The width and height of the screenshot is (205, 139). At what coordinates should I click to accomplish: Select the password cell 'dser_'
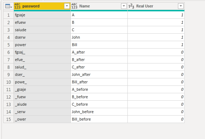click(x=42, y=74)
